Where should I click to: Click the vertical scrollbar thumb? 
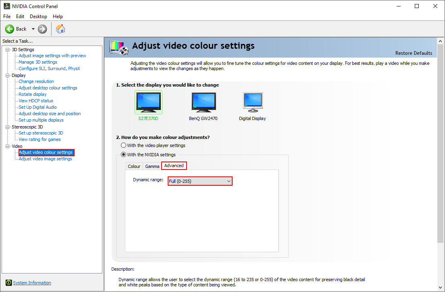click(x=441, y=144)
